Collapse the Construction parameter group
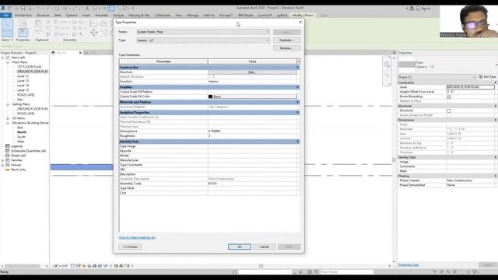Screen dimensions: 498x280 297,68
